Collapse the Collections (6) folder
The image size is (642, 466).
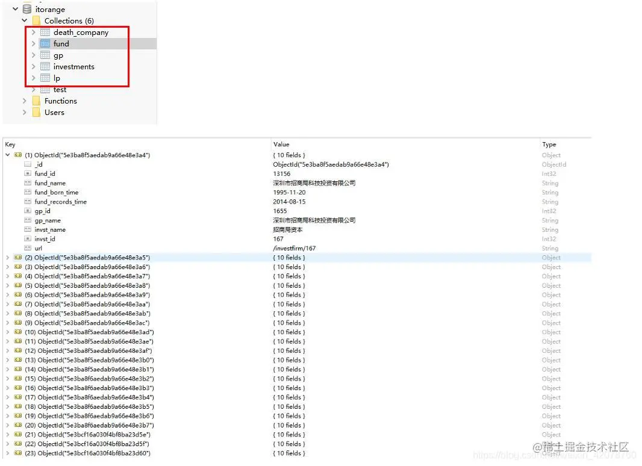coord(25,20)
